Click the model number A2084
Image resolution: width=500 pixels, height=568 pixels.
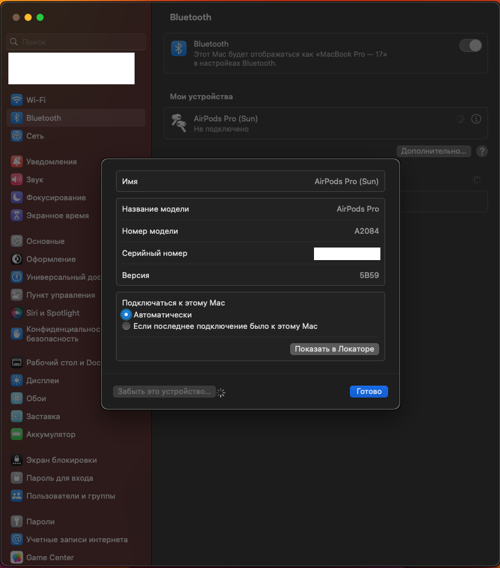coord(366,231)
